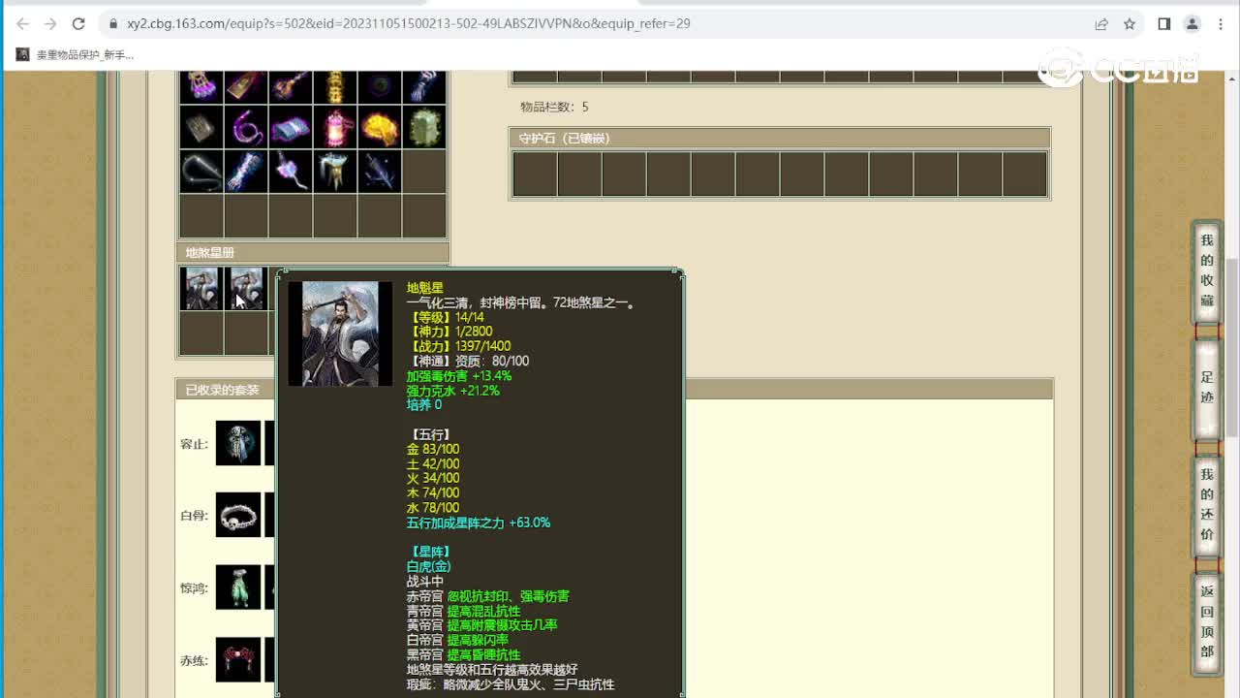Click the 地煞星册 section header
1240x698 pixels.
313,253
